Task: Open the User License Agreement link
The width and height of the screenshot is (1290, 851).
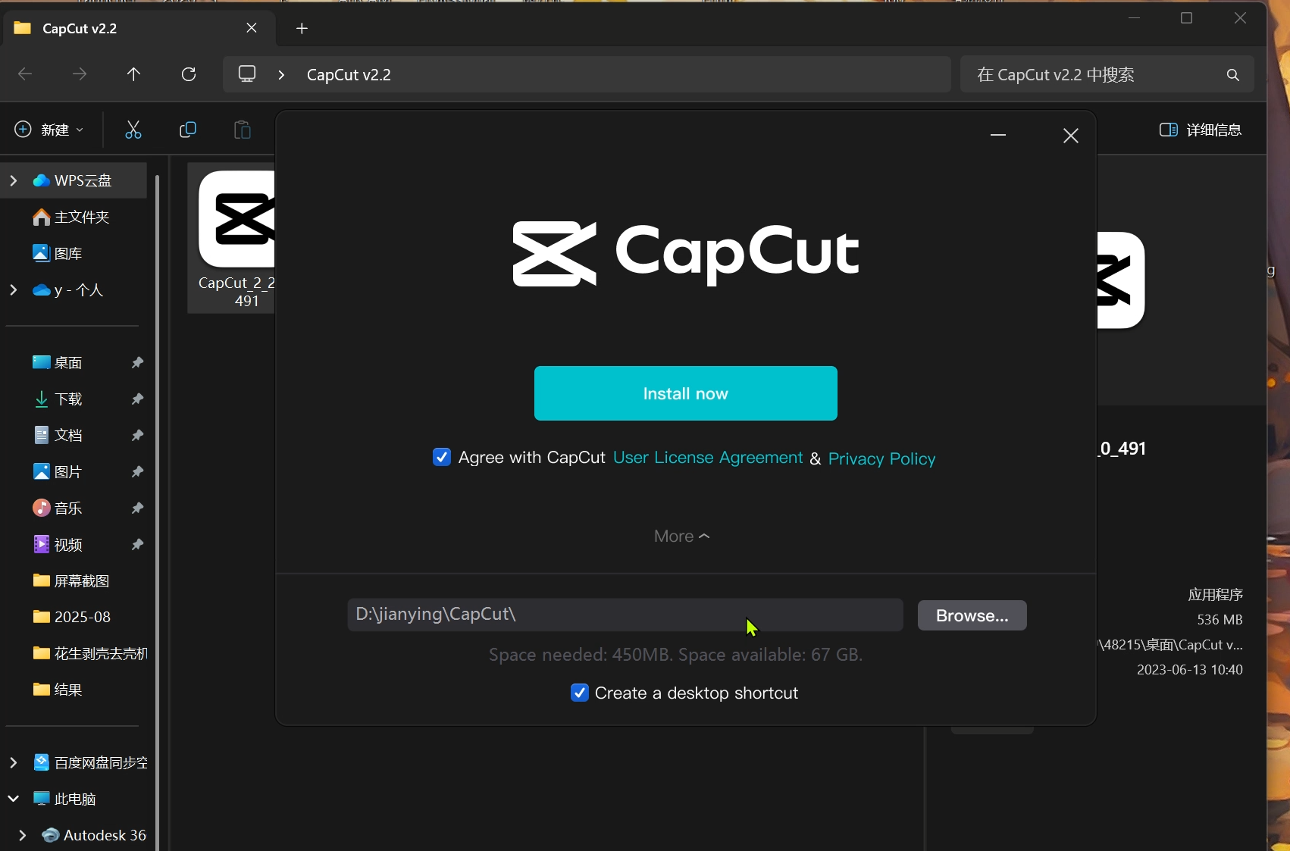Action: point(708,458)
